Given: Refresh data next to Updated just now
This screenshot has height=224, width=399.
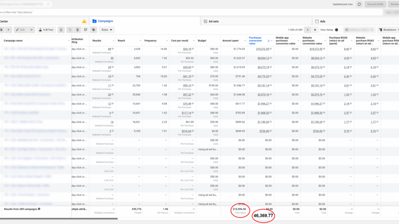Looking at the screenshot, I should [x=358, y=4].
